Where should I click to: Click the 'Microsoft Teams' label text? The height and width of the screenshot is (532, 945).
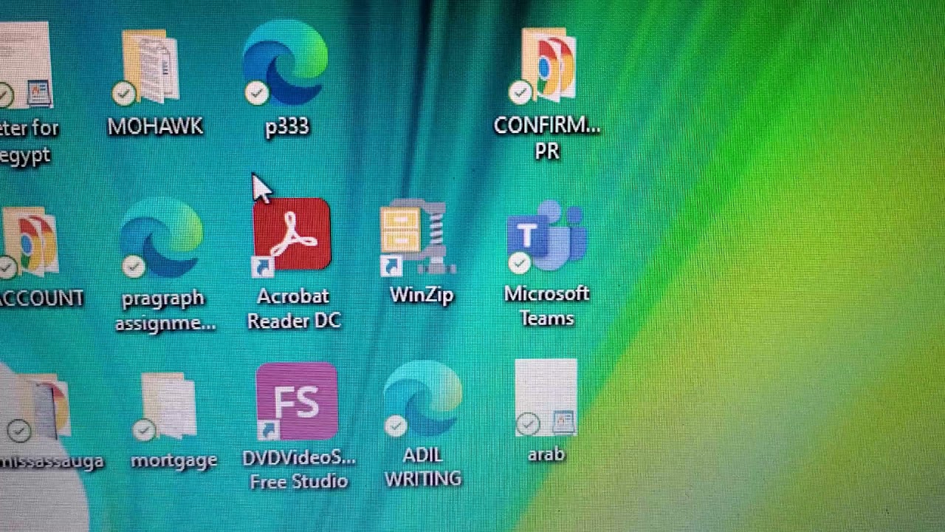(547, 306)
